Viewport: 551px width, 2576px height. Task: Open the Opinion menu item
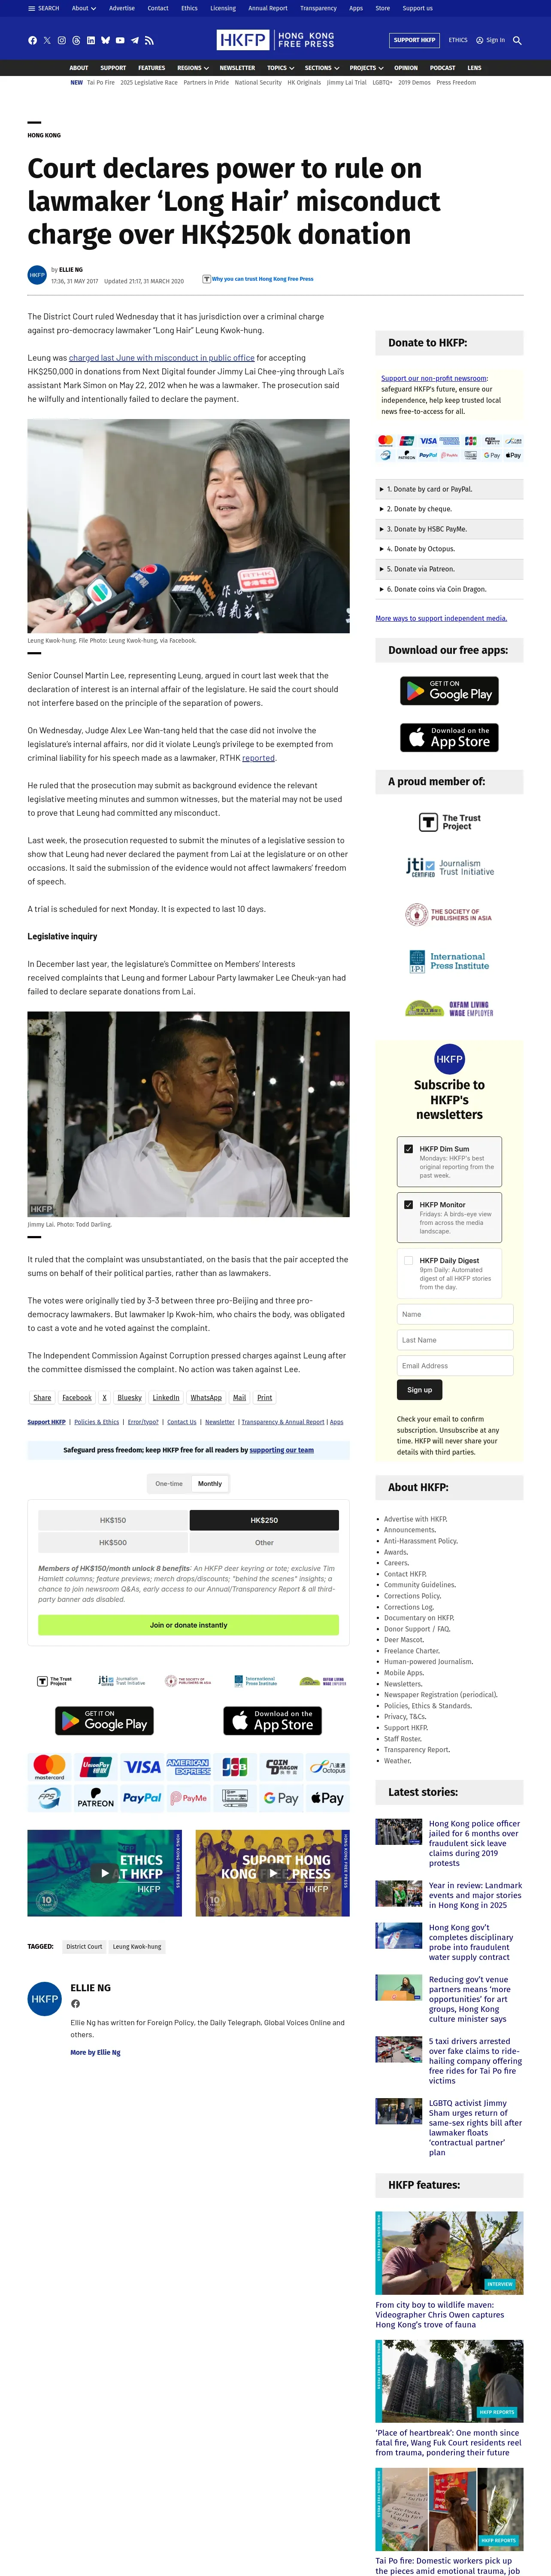point(406,68)
